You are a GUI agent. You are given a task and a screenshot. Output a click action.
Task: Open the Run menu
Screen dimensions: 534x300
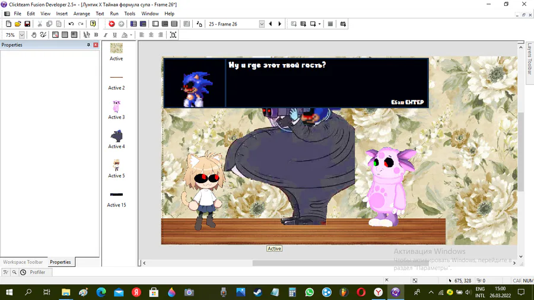(114, 14)
